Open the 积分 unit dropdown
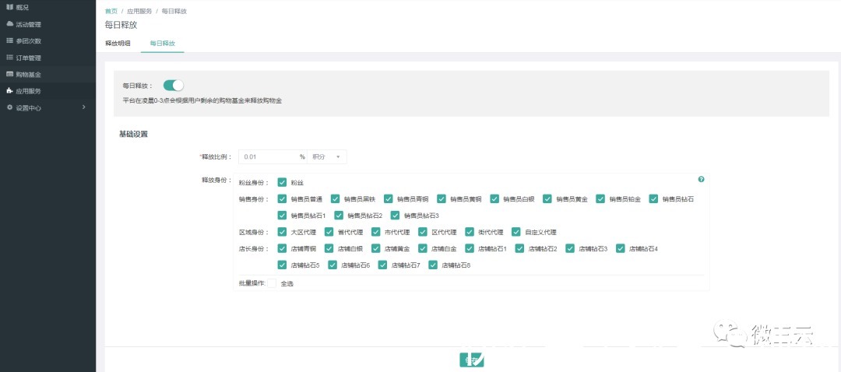This screenshot has width=841, height=372. (326, 156)
